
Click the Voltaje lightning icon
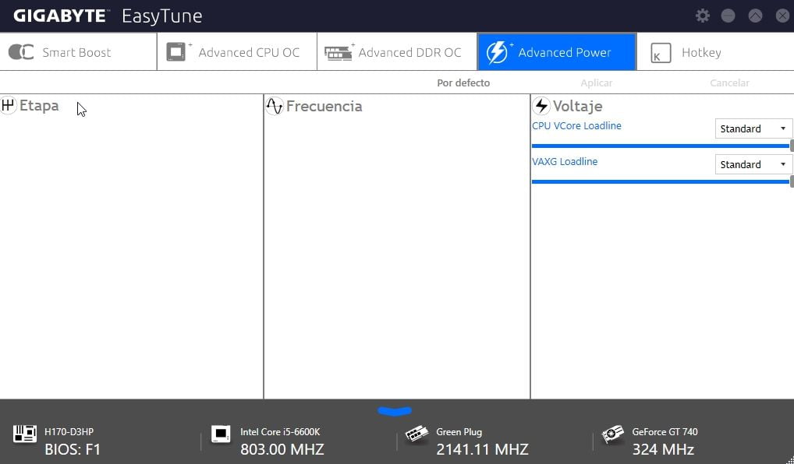541,106
